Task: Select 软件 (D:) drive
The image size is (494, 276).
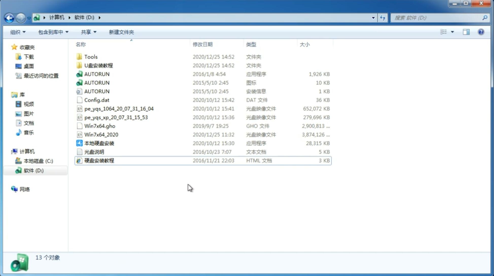Action: click(x=33, y=170)
